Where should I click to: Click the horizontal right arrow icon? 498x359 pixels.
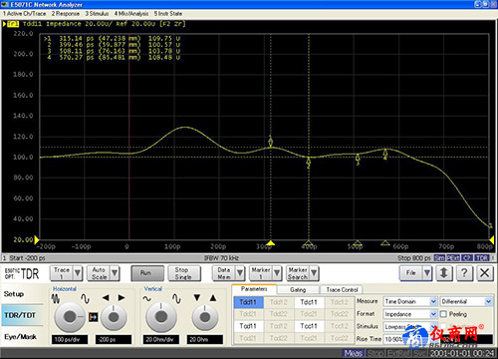[x=122, y=298]
